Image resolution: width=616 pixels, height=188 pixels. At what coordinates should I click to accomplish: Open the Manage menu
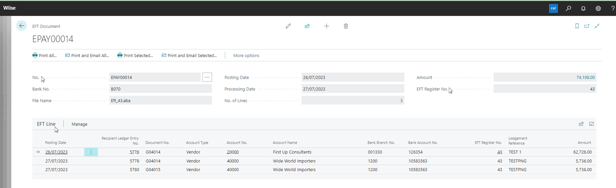pyautogui.click(x=79, y=124)
